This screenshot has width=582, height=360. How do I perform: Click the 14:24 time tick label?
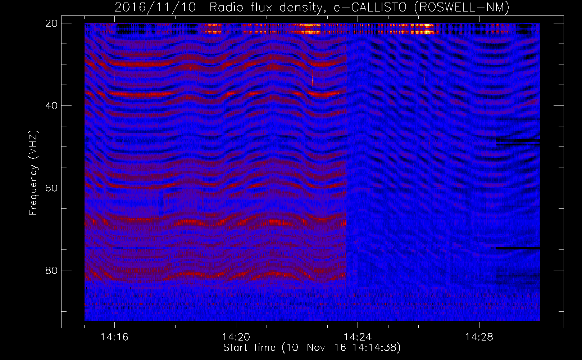click(358, 337)
